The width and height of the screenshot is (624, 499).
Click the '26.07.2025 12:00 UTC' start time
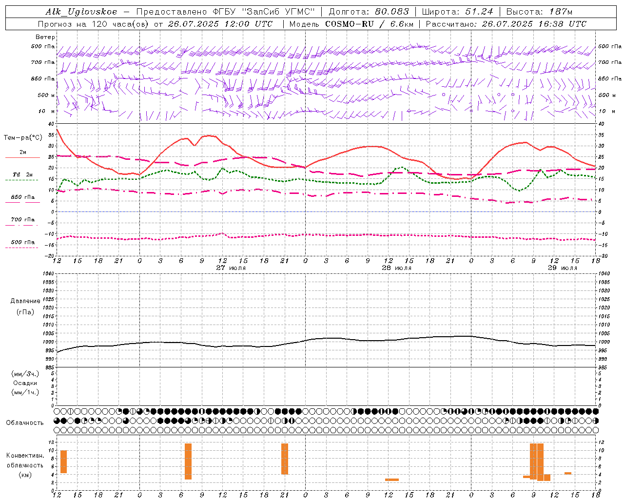click(x=220, y=24)
